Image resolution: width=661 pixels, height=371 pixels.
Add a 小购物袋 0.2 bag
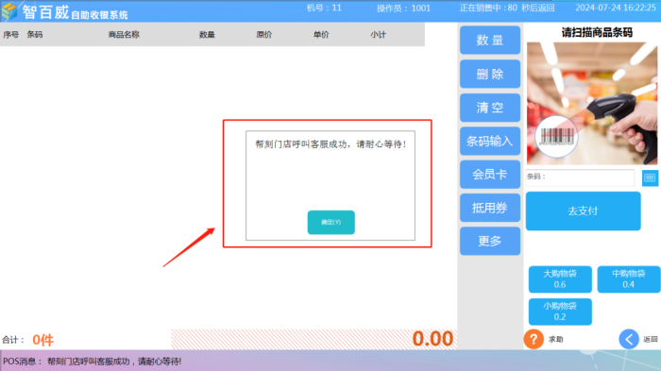coord(560,312)
